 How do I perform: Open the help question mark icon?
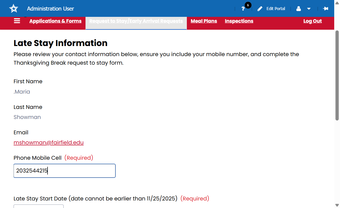243,9
